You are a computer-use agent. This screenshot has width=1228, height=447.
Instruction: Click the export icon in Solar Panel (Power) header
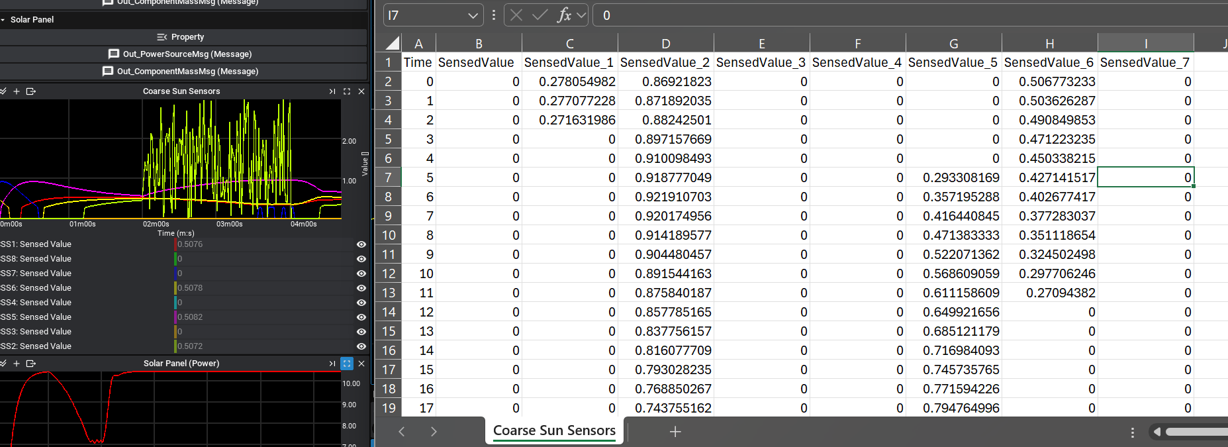[31, 364]
